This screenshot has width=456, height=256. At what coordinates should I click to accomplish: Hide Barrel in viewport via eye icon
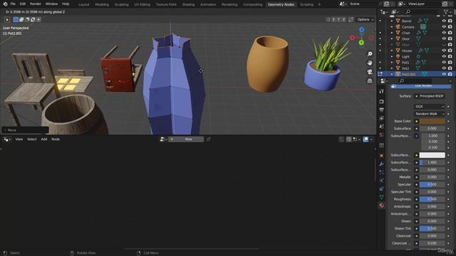pyautogui.click(x=444, y=21)
